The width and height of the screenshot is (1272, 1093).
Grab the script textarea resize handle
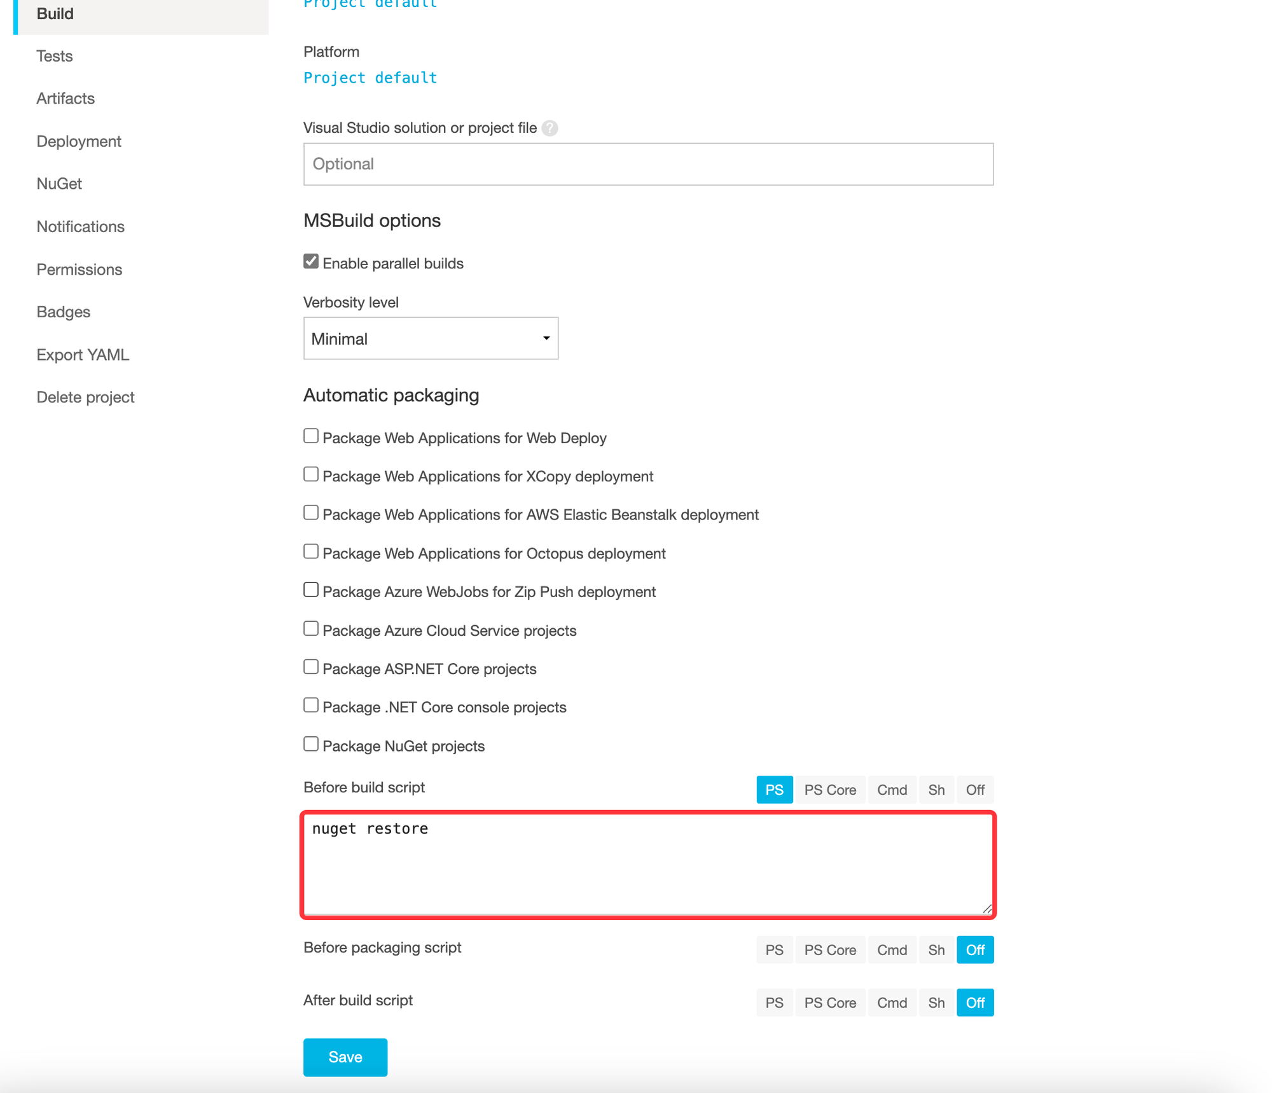point(986,909)
